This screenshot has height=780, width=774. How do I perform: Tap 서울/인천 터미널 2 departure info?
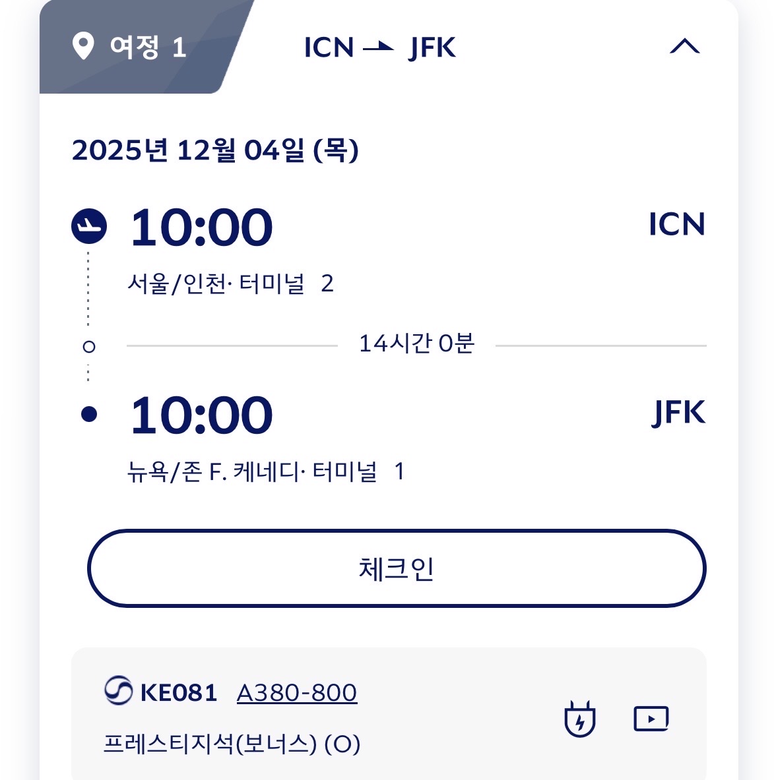click(230, 284)
